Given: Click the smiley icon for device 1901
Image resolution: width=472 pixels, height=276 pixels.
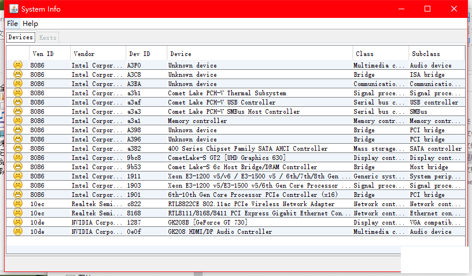Looking at the screenshot, I should pyautogui.click(x=18, y=195).
